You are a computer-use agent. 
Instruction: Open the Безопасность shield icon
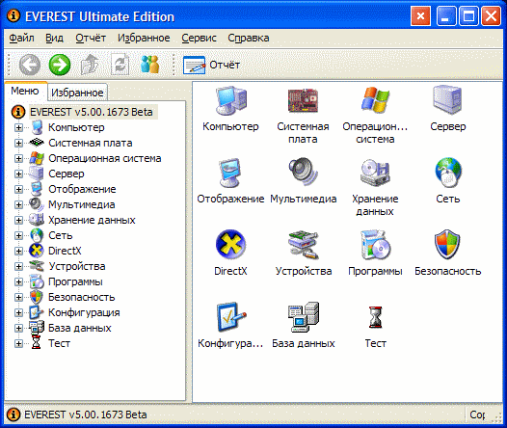pos(447,245)
